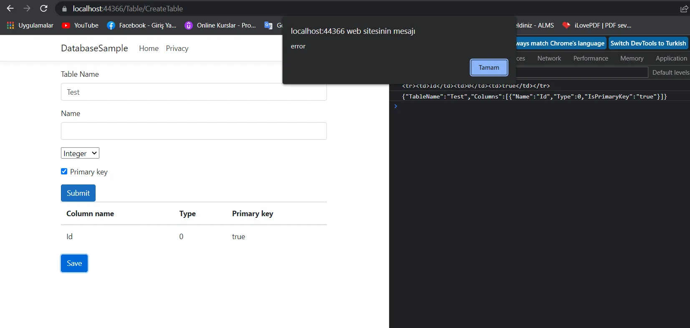
Task: Click the Submit button
Action: (x=78, y=193)
